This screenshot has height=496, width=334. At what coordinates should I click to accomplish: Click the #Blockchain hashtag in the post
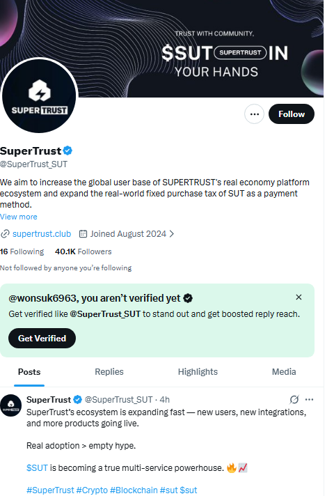pyautogui.click(x=134, y=490)
